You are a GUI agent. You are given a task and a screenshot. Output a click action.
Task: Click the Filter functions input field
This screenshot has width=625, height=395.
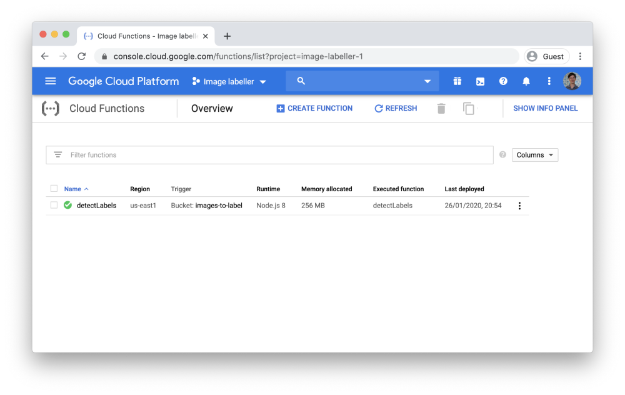point(275,155)
